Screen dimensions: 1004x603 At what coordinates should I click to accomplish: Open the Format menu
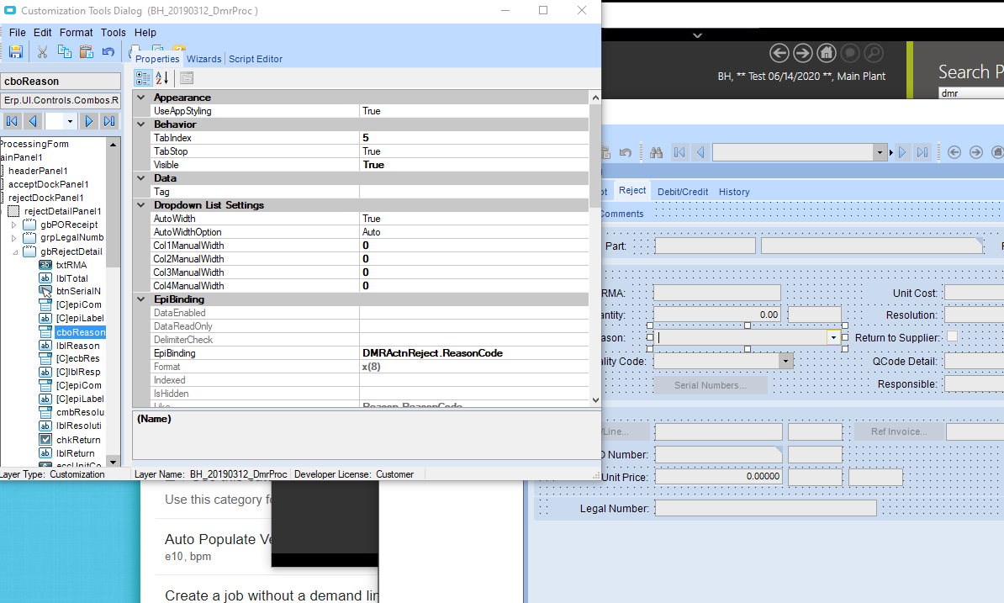[76, 33]
